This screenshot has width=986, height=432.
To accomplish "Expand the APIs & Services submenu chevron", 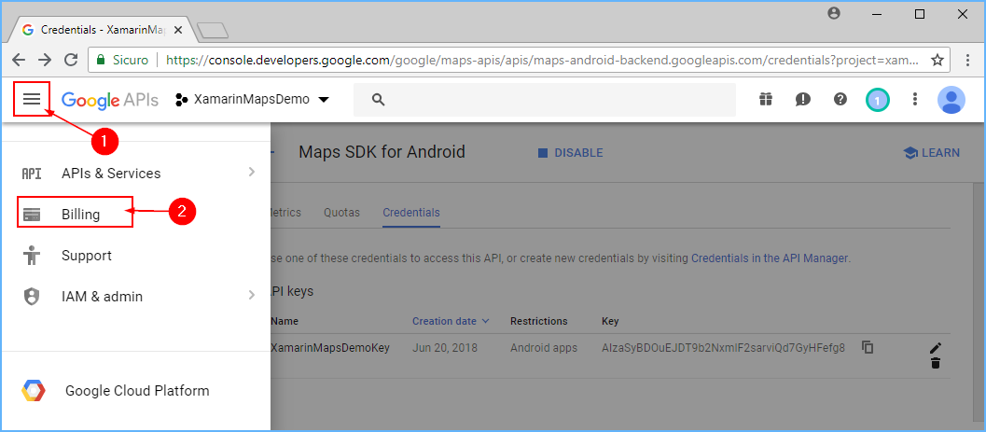I will [x=252, y=172].
